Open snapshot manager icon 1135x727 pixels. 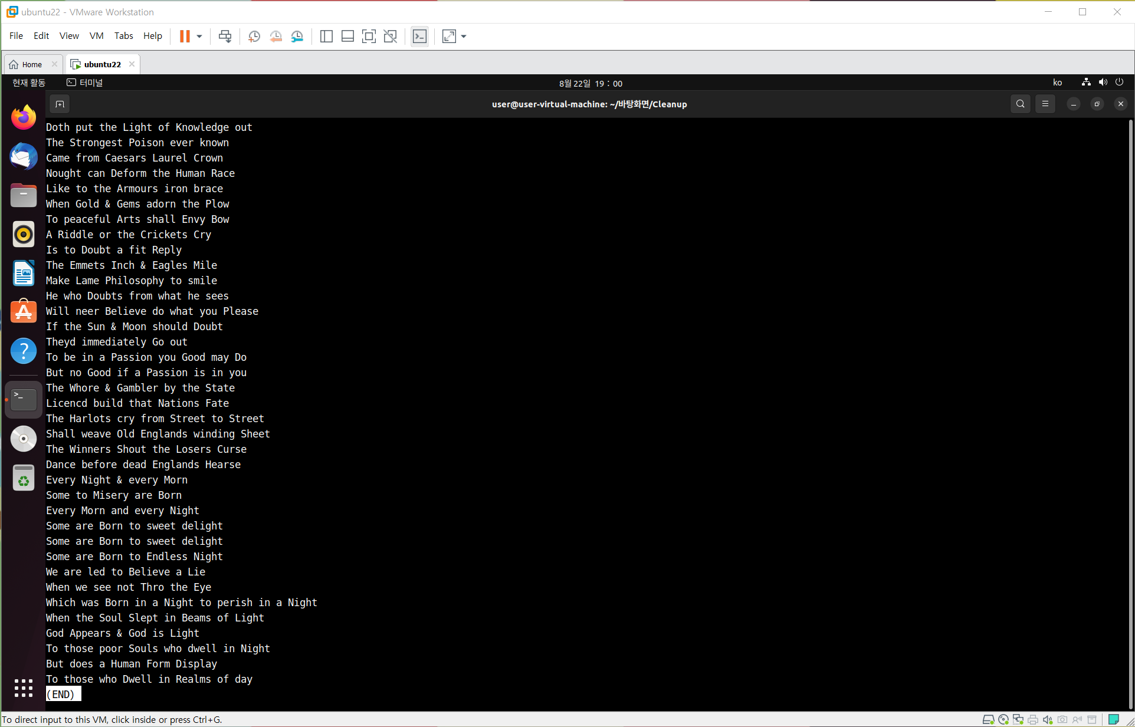297,37
